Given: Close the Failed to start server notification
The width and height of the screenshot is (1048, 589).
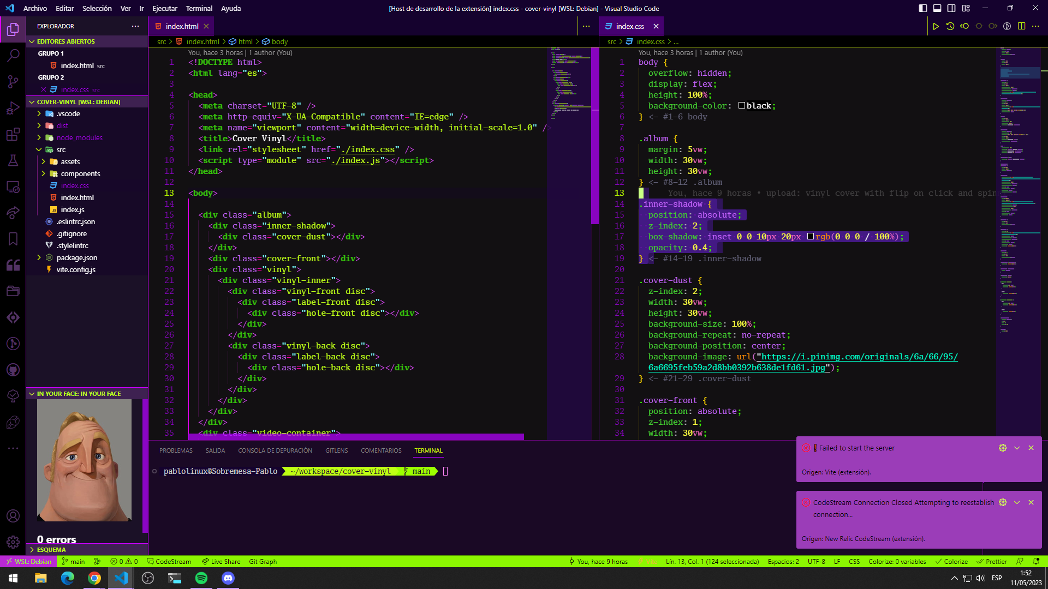Looking at the screenshot, I should (1031, 448).
